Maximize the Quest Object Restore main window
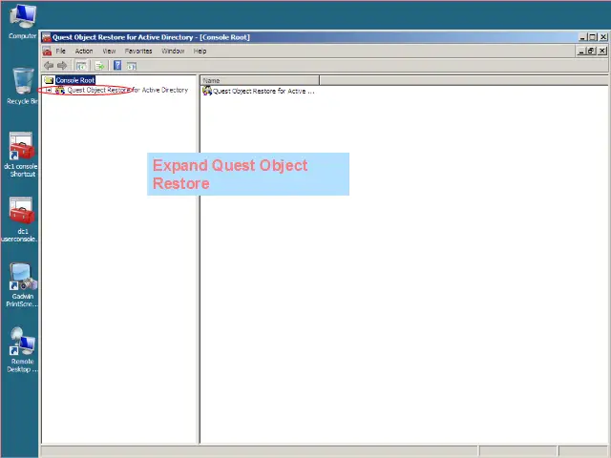Viewport: 611px width, 458px height. pos(592,37)
